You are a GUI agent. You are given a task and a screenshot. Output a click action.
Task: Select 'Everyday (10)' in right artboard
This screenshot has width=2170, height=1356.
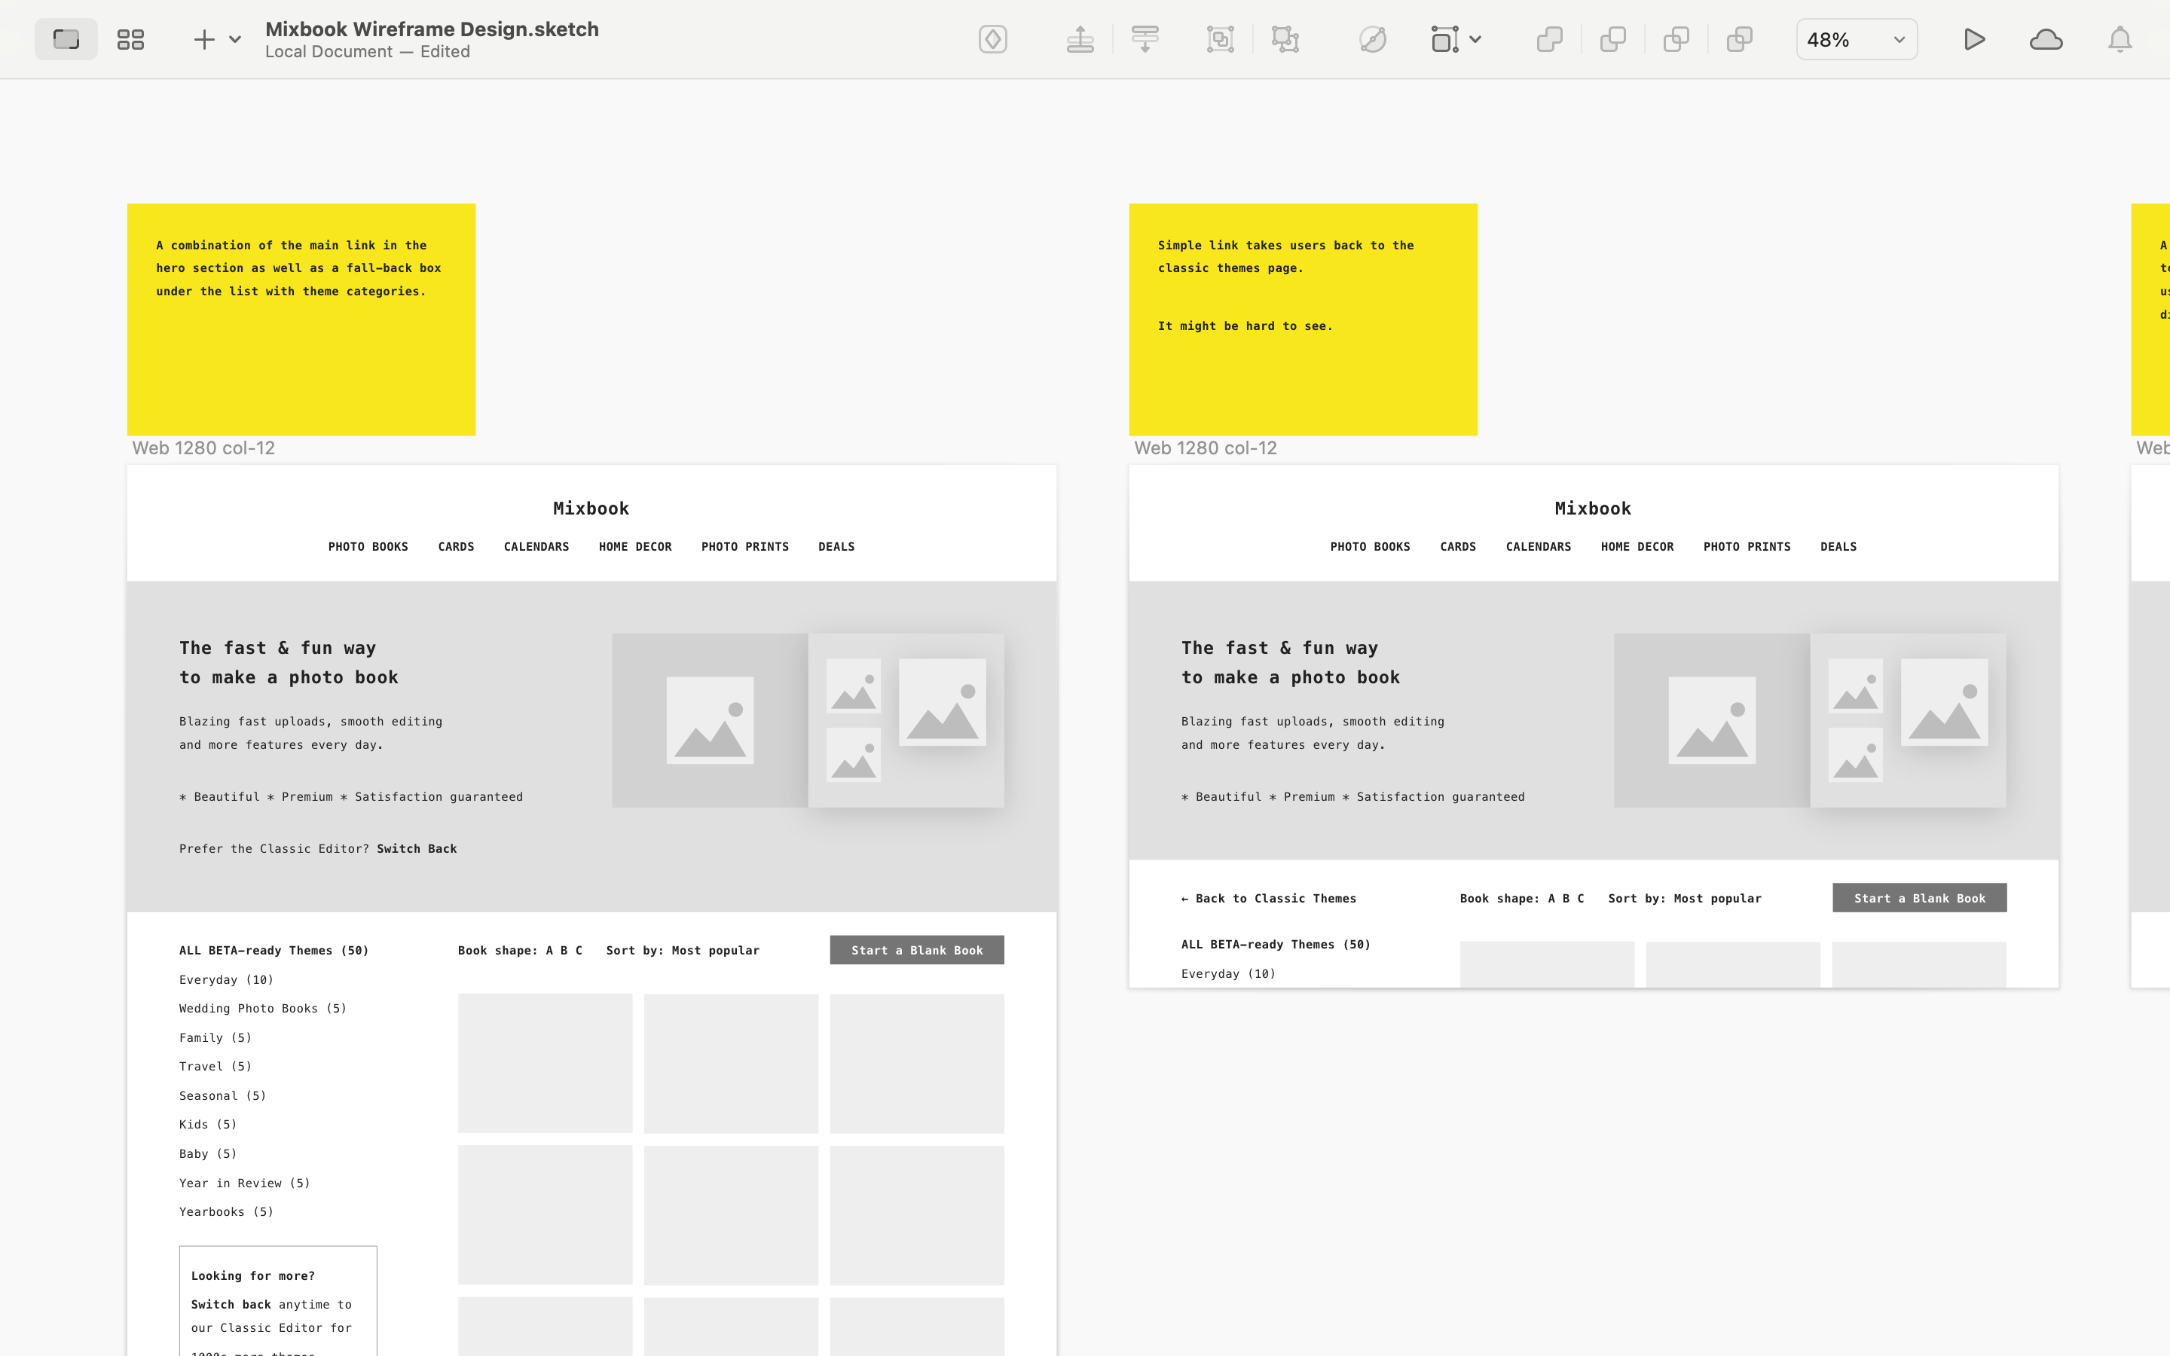point(1228,974)
